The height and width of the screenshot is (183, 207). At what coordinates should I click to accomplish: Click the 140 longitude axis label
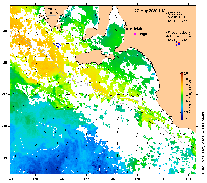coord(163,179)
